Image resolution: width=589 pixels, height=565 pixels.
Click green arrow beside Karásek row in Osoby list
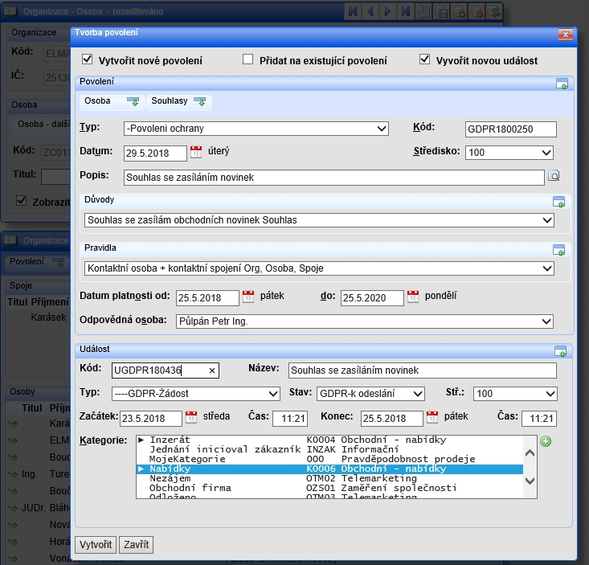point(13,424)
